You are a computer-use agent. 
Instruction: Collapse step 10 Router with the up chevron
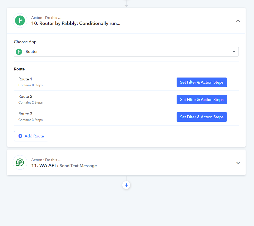pyautogui.click(x=238, y=21)
